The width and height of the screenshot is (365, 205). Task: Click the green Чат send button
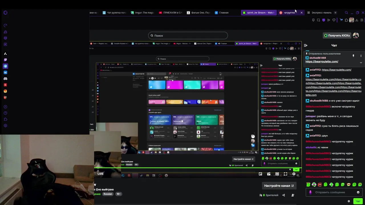click(358, 201)
